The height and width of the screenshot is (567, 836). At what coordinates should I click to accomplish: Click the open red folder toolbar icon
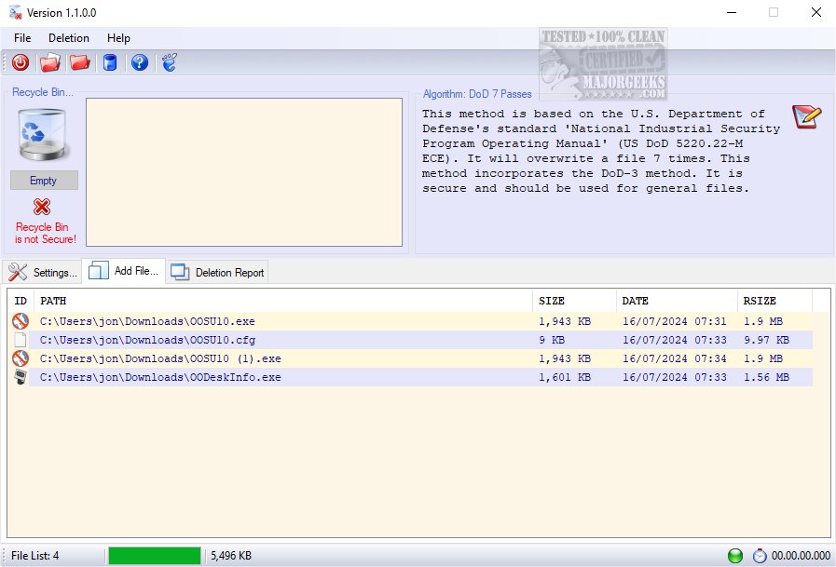[x=49, y=62]
